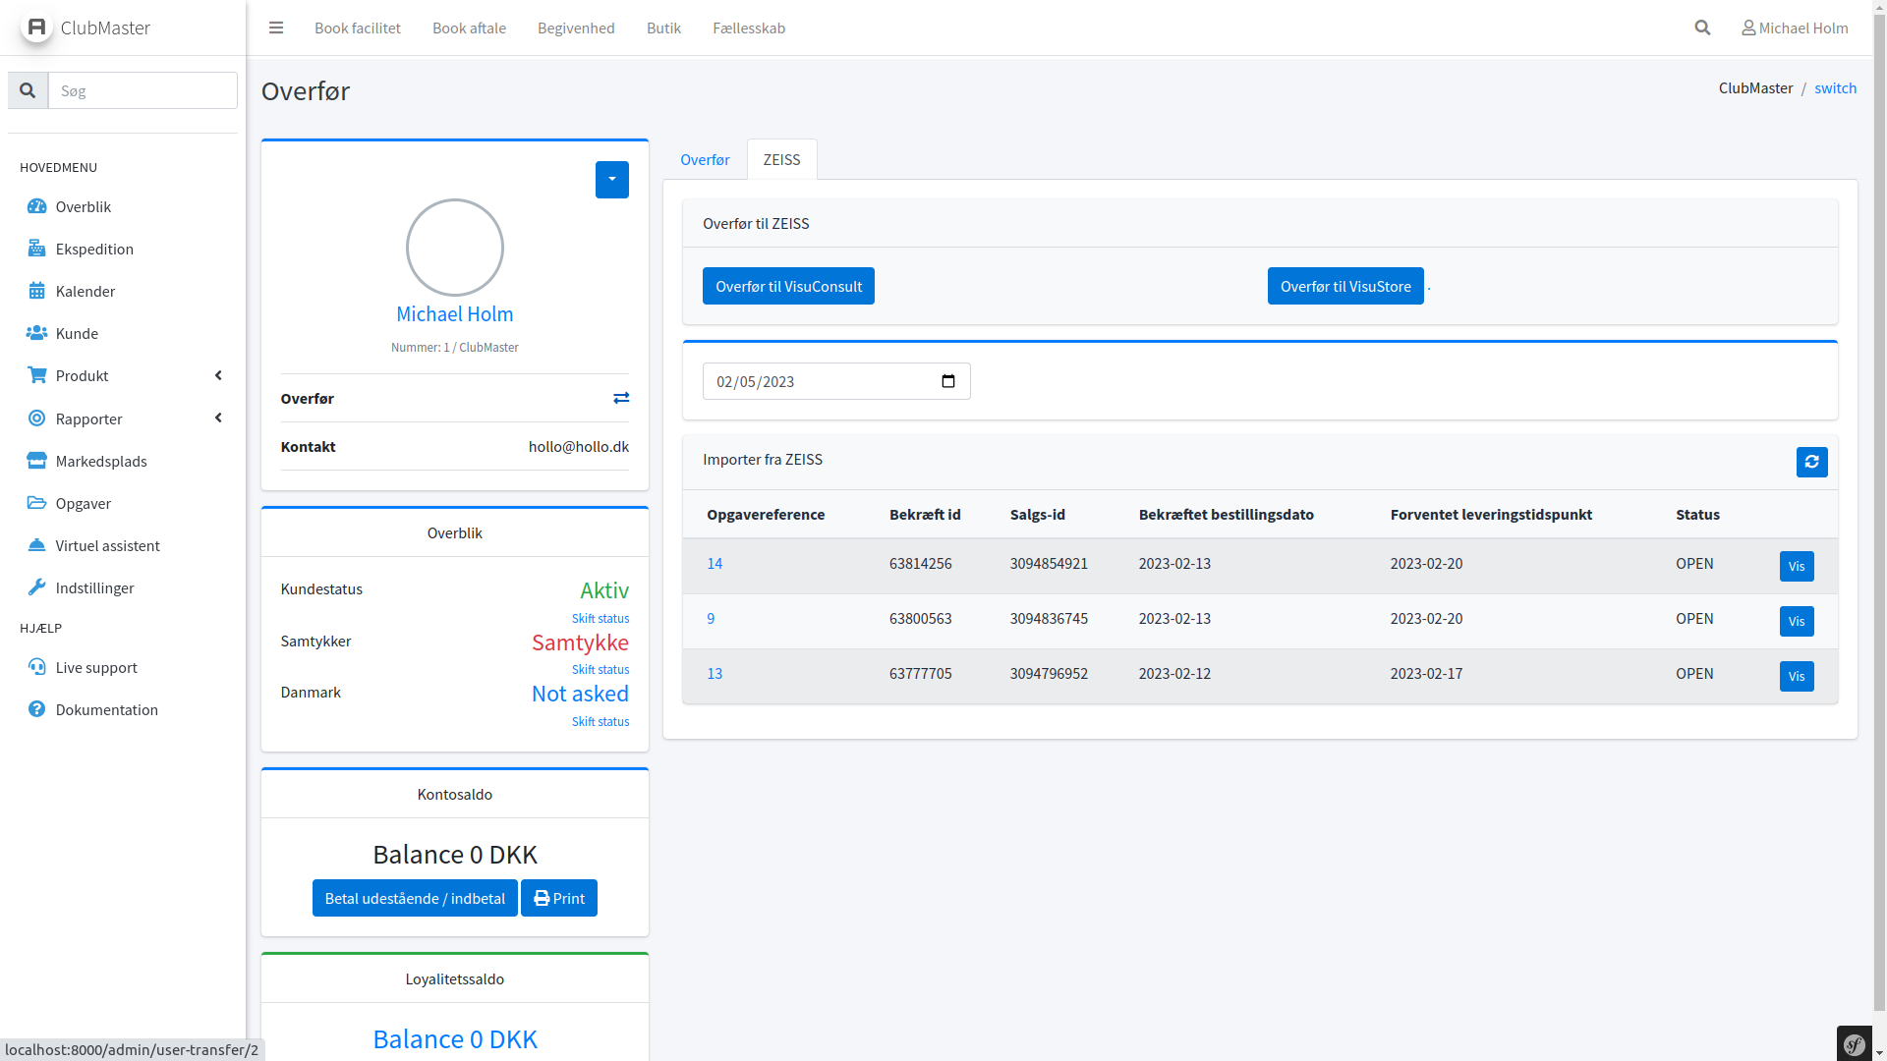Open Markedsplads in the sidebar
Screen dimensions: 1887x1061
[101, 461]
